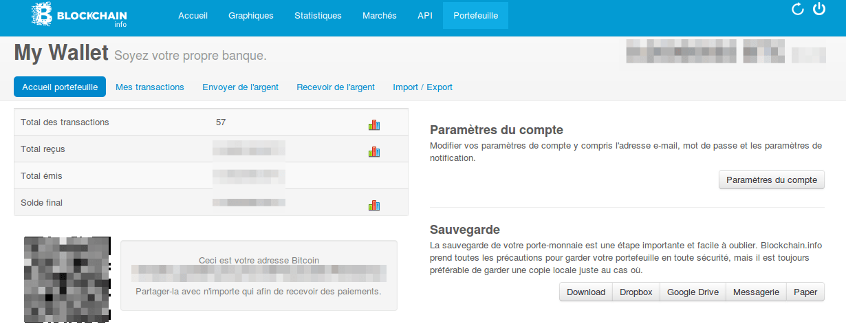Click the 'Total reçus' row label
The height and width of the screenshot is (335, 846).
click(43, 149)
